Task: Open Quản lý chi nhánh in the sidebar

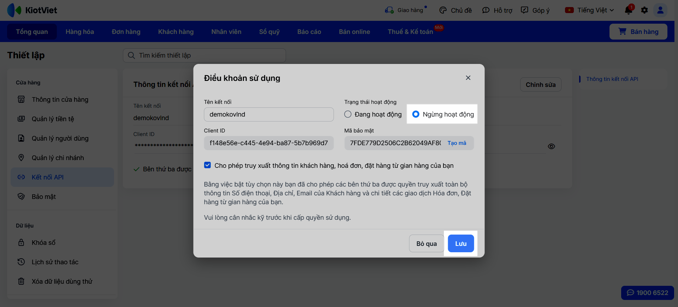Action: click(58, 158)
